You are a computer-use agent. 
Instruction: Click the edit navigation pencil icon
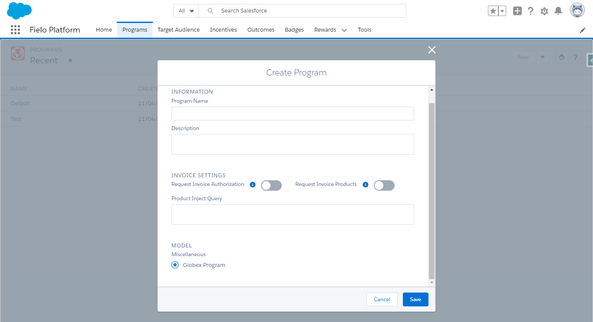[x=583, y=30]
